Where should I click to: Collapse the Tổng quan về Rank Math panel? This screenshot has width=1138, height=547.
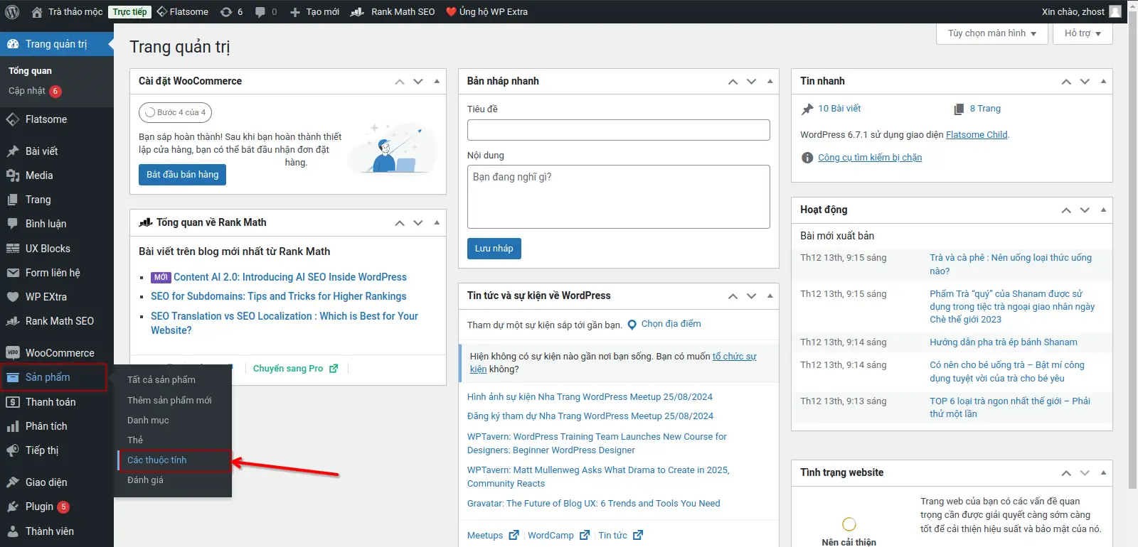click(437, 222)
